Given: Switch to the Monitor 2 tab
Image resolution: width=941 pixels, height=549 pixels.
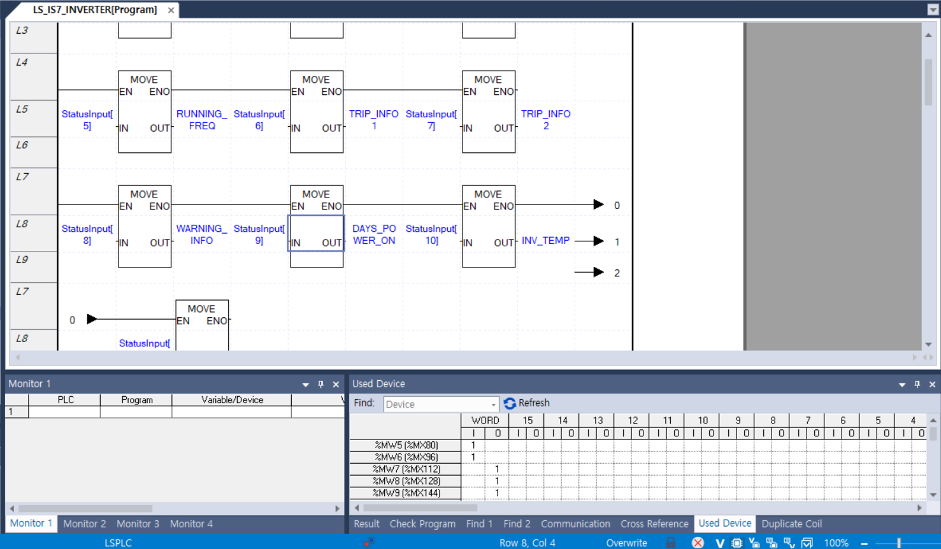Looking at the screenshot, I should [x=84, y=524].
